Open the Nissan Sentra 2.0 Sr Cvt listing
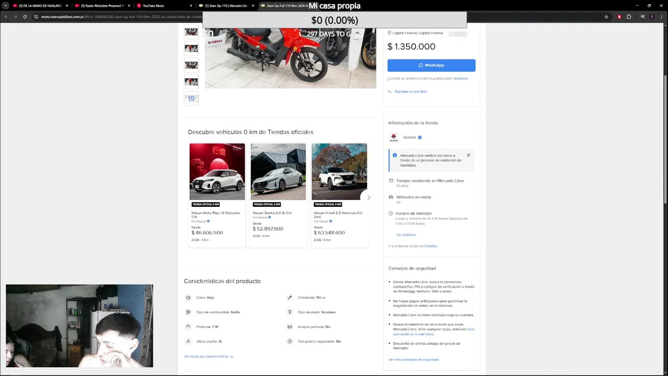The image size is (668, 376). pos(278,195)
